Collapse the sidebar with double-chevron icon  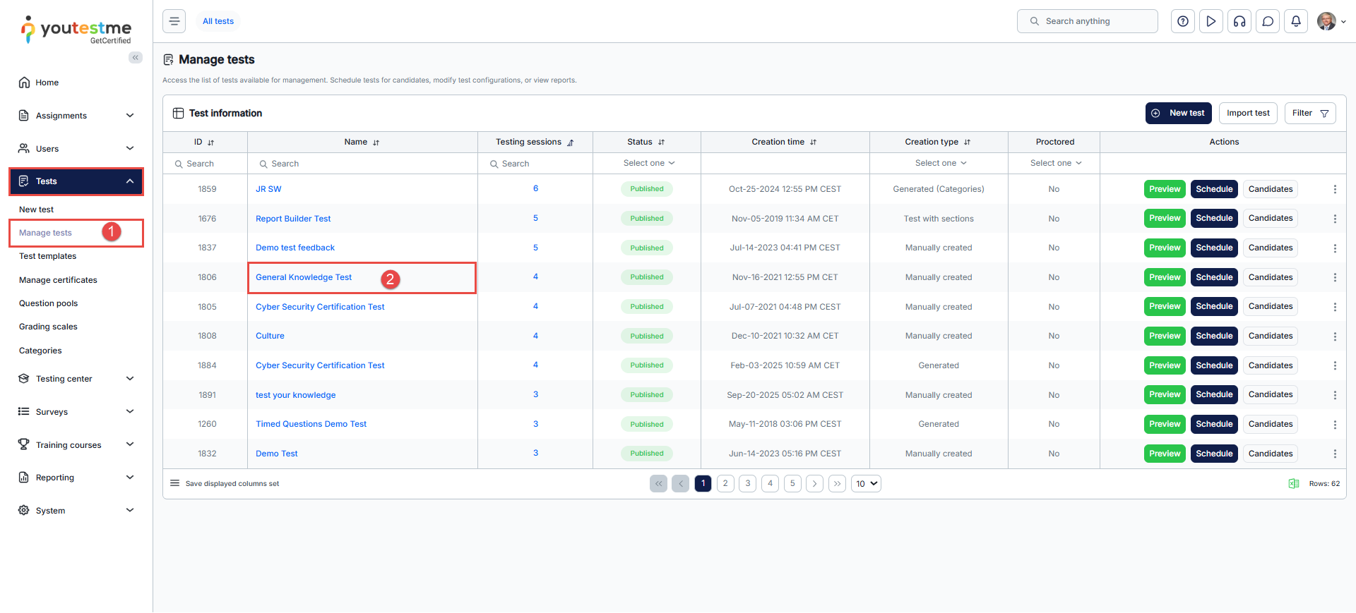(135, 58)
